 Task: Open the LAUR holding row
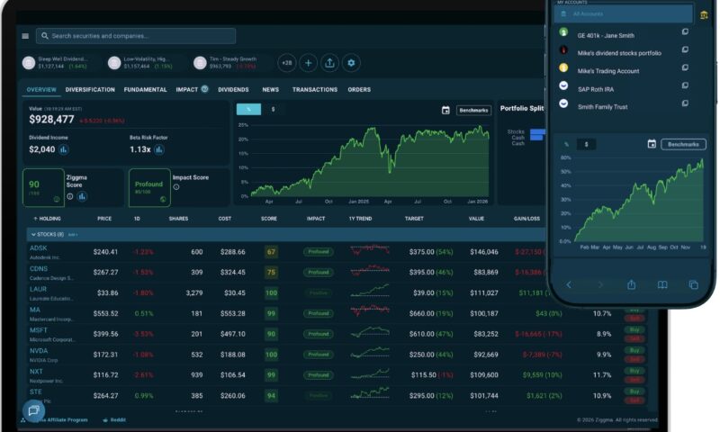pyautogui.click(x=337, y=292)
